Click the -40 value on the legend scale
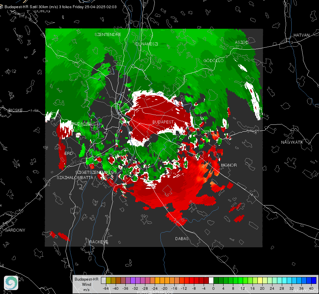This screenshot has height=294, width=319. 116,288
